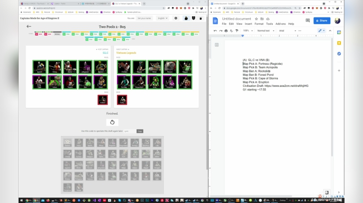
Task: Open the language dropdown showing English
Action: 162,18
